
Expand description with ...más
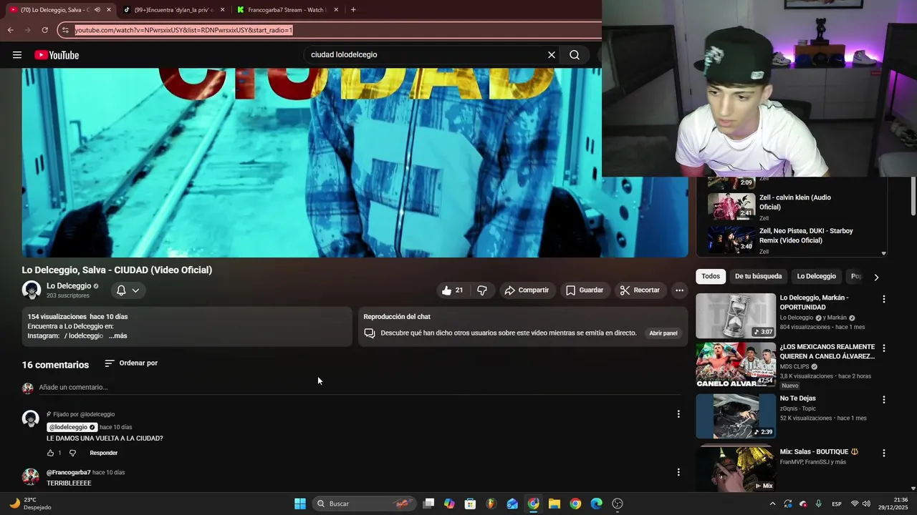click(118, 336)
